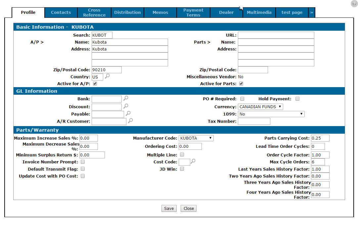The width and height of the screenshot is (358, 234).
Task: Enable the Multiple Line checkbox
Action: point(182,155)
